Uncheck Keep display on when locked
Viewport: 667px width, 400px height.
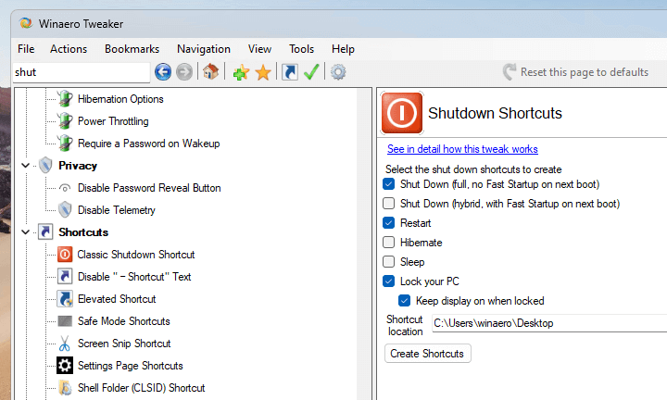(405, 301)
